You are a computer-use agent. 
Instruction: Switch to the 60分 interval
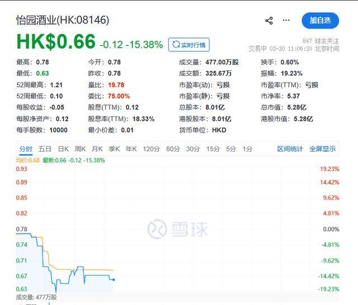pyautogui.click(x=173, y=149)
